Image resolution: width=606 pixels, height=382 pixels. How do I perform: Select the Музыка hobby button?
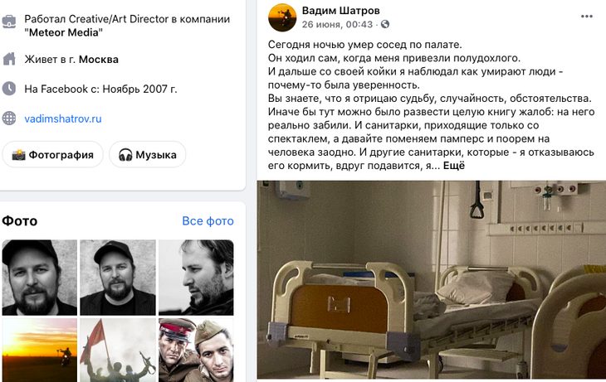147,155
